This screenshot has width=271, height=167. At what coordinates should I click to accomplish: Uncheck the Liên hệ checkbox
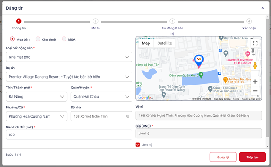point(138,144)
